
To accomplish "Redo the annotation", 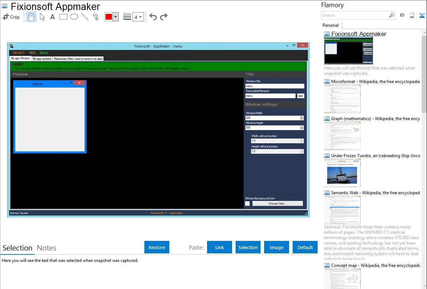I will coord(164,17).
